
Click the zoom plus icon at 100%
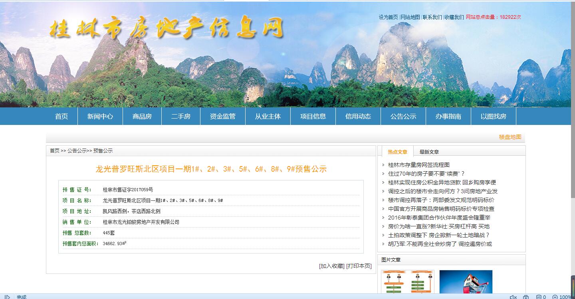555,297
